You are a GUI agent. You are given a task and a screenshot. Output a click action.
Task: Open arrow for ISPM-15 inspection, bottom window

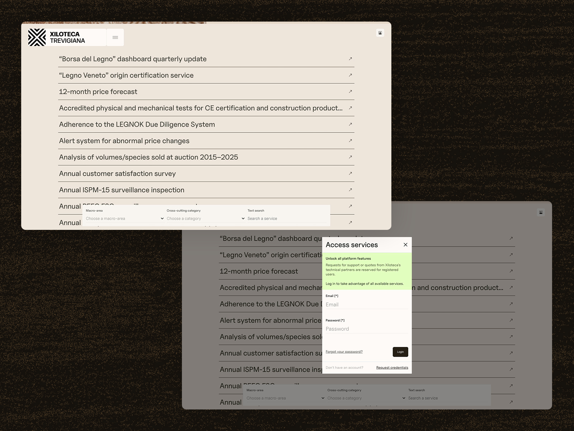pos(511,369)
